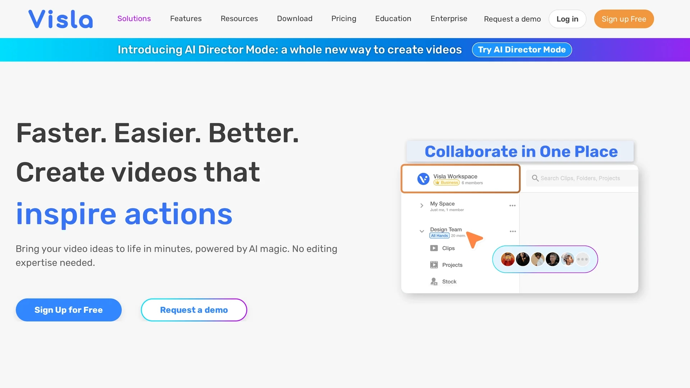Screen dimensions: 690x388
Task: Click the Clips video icon
Action: (434, 248)
